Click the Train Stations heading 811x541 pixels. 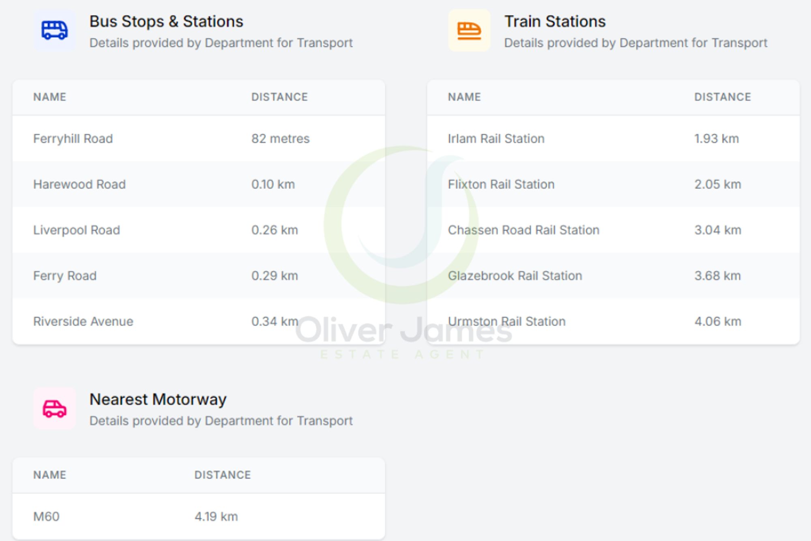tap(555, 21)
